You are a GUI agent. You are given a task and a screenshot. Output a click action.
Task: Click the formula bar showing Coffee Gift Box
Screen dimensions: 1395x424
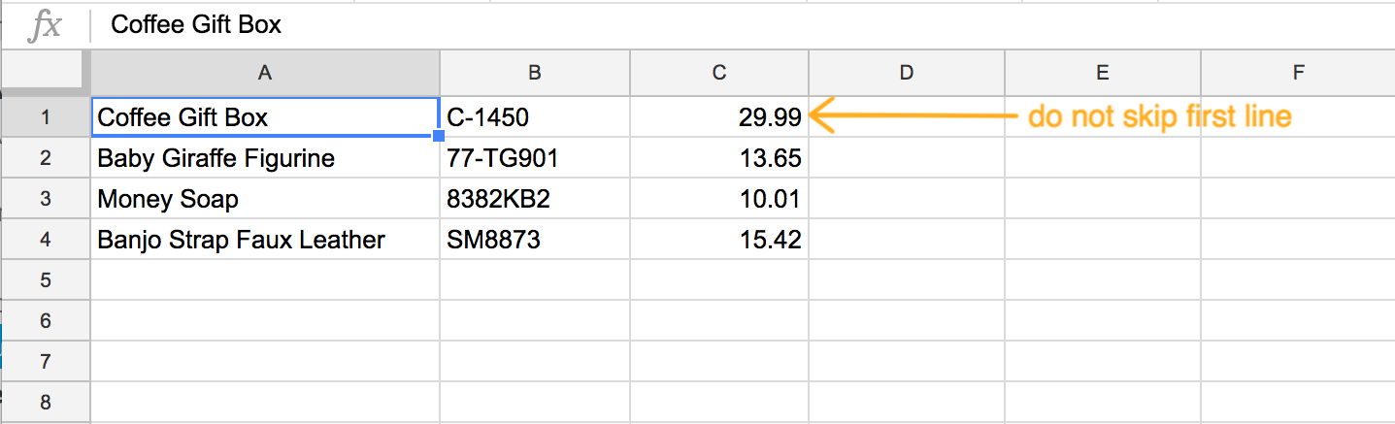[x=743, y=24]
